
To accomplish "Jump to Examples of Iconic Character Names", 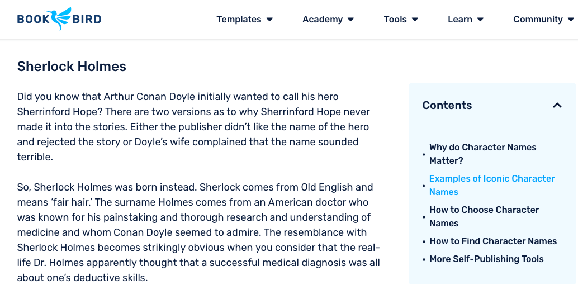I will tap(492, 185).
